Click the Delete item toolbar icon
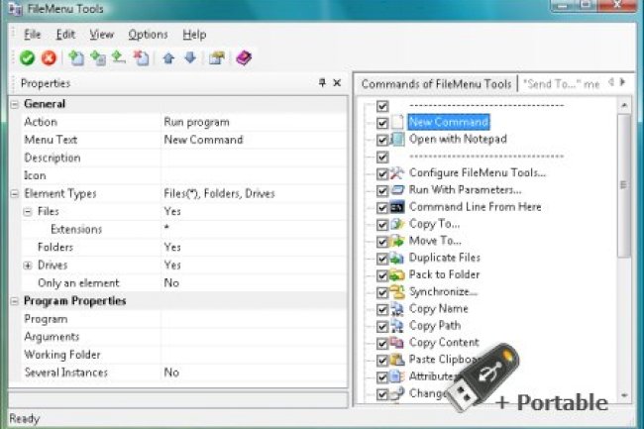Viewport: 644px width, 429px height. click(x=141, y=57)
